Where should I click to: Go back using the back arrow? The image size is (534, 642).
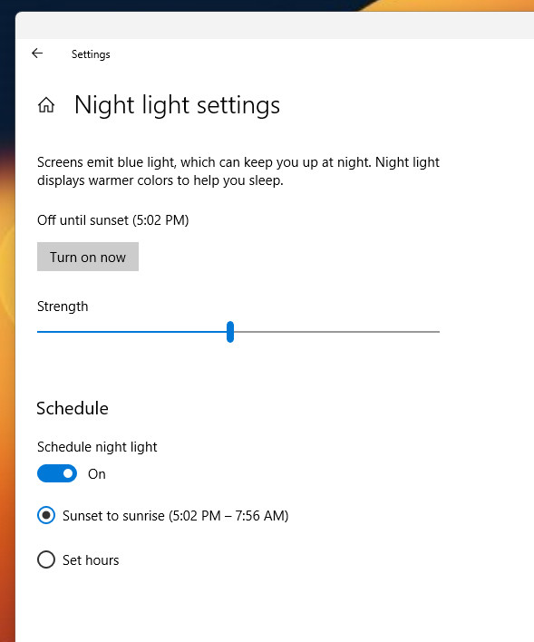coord(37,53)
